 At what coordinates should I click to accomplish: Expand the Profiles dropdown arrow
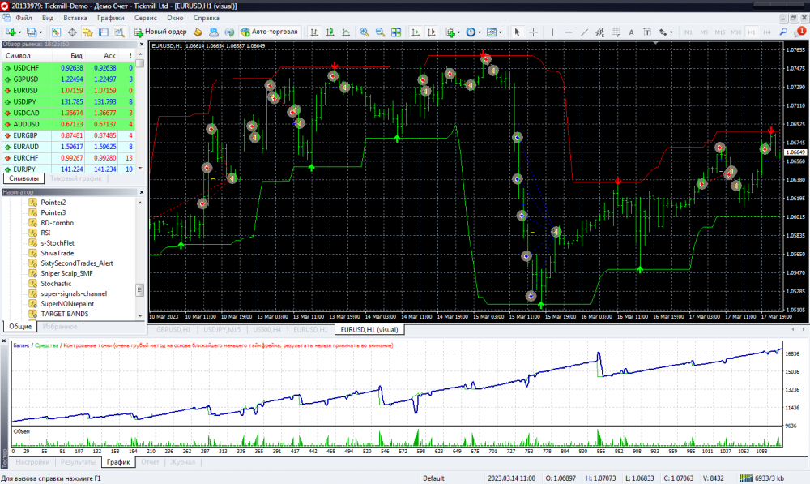pos(40,32)
